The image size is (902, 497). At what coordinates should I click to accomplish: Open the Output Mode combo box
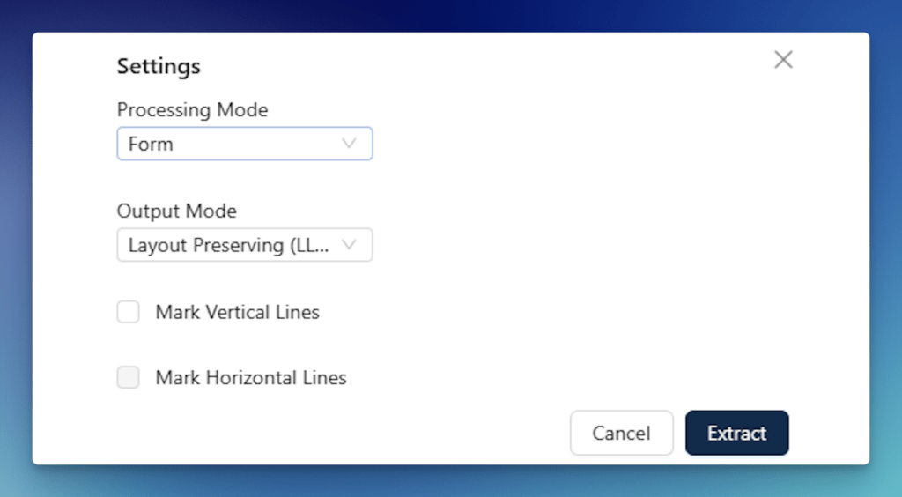click(244, 245)
